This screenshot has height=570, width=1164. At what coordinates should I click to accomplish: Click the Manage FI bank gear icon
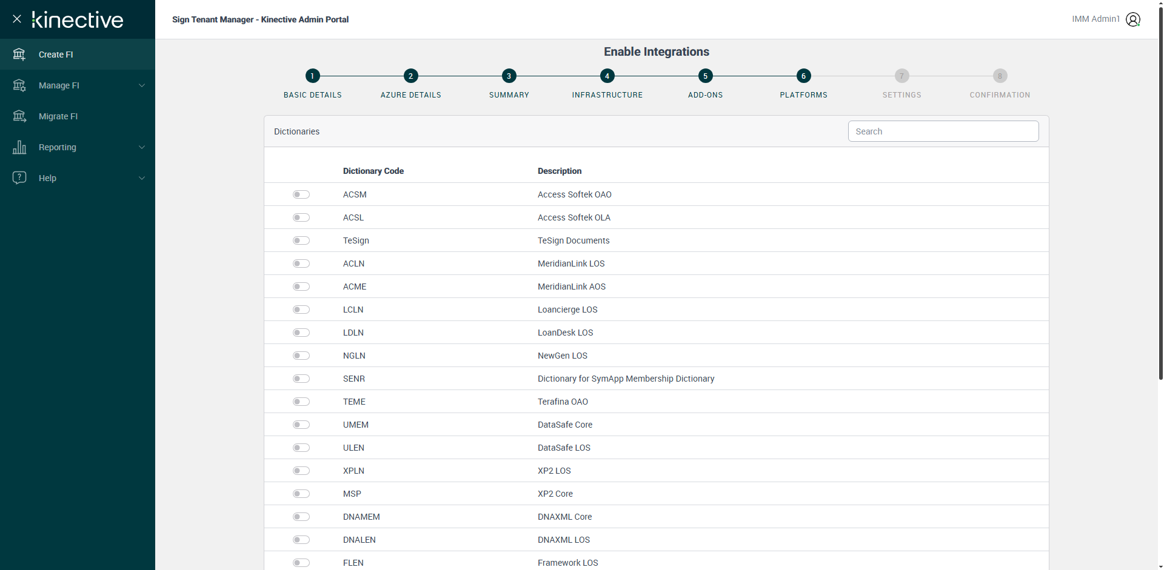[x=19, y=85]
